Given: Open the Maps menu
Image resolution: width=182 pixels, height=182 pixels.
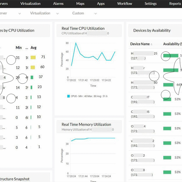Looking at the screenshot, I should tap(80, 4).
